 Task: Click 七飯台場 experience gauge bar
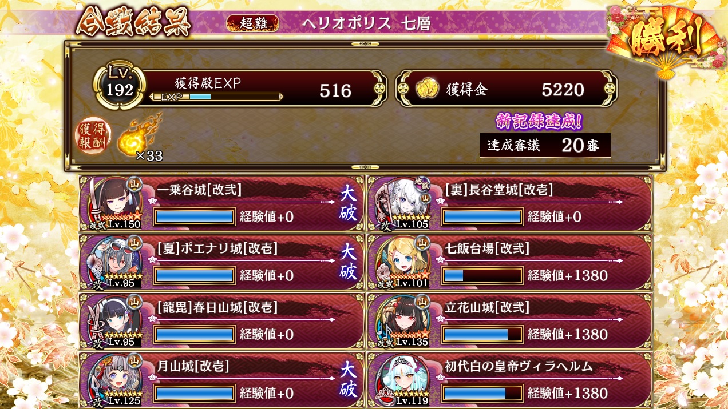pos(482,276)
